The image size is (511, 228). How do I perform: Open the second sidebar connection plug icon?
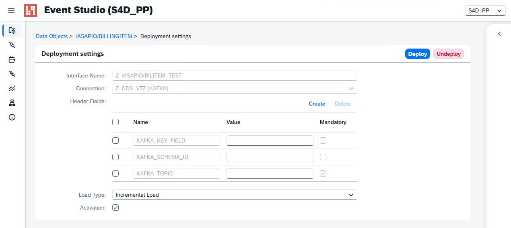pyautogui.click(x=12, y=45)
